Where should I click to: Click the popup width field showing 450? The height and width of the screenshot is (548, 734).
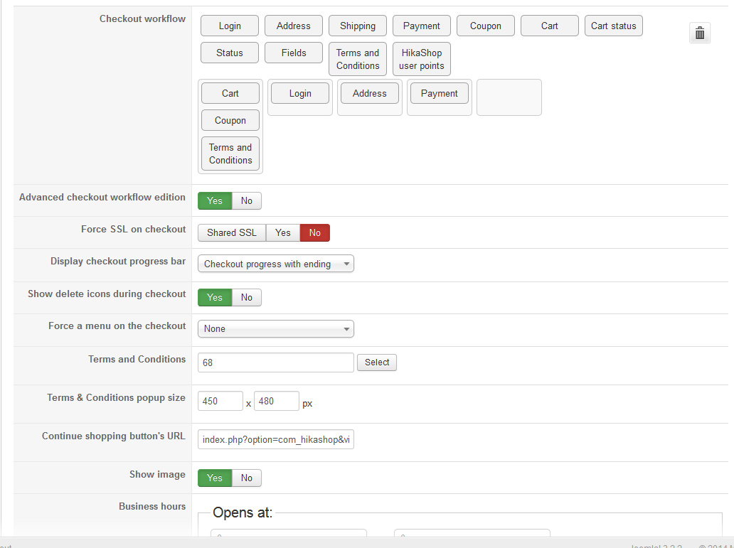pos(220,401)
